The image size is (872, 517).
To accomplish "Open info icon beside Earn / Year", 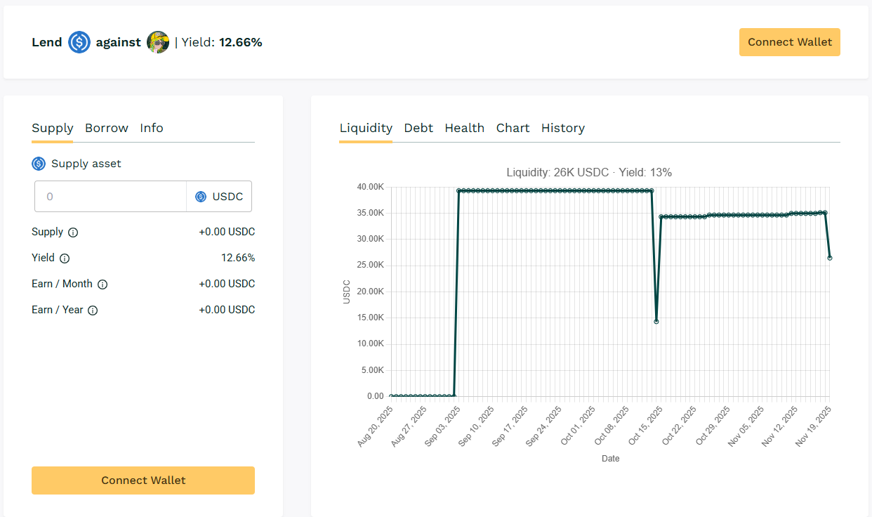I will pyautogui.click(x=93, y=310).
